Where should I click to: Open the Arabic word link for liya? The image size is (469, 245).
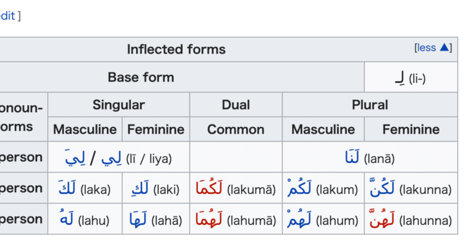(x=75, y=158)
